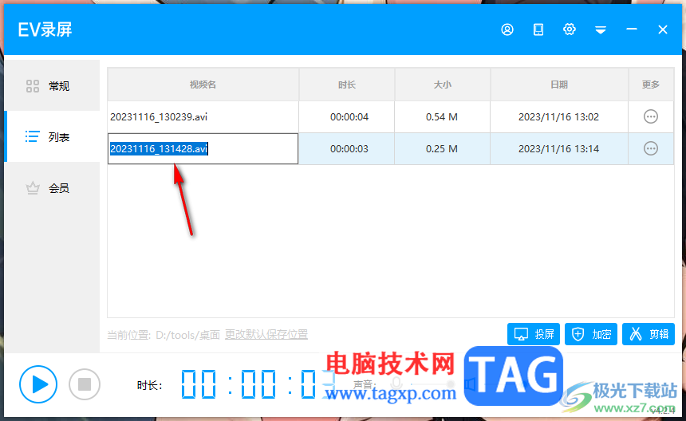The height and width of the screenshot is (421, 686).
Task: Expand the title bar dropdown menu arrow
Action: tap(600, 30)
